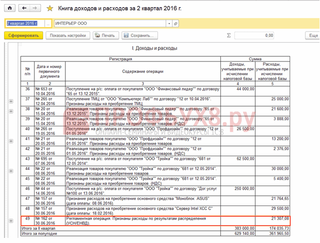Add report to favorites with star icon
The image size is (320, 243).
50,9
